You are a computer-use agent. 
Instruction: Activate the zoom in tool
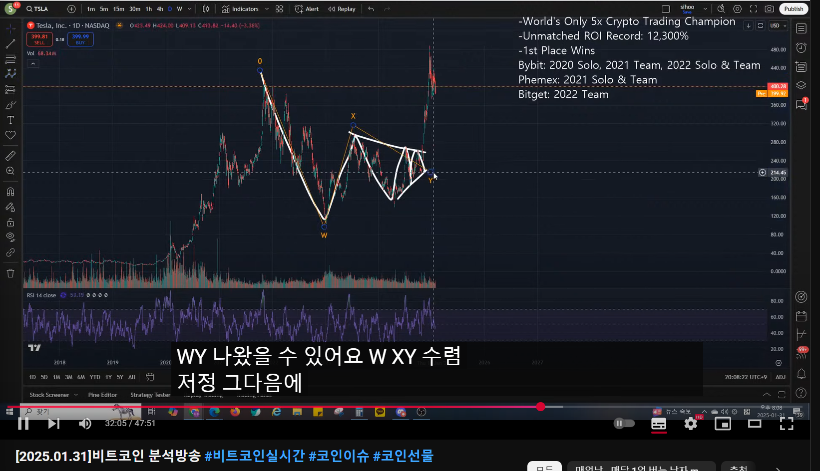pos(10,171)
